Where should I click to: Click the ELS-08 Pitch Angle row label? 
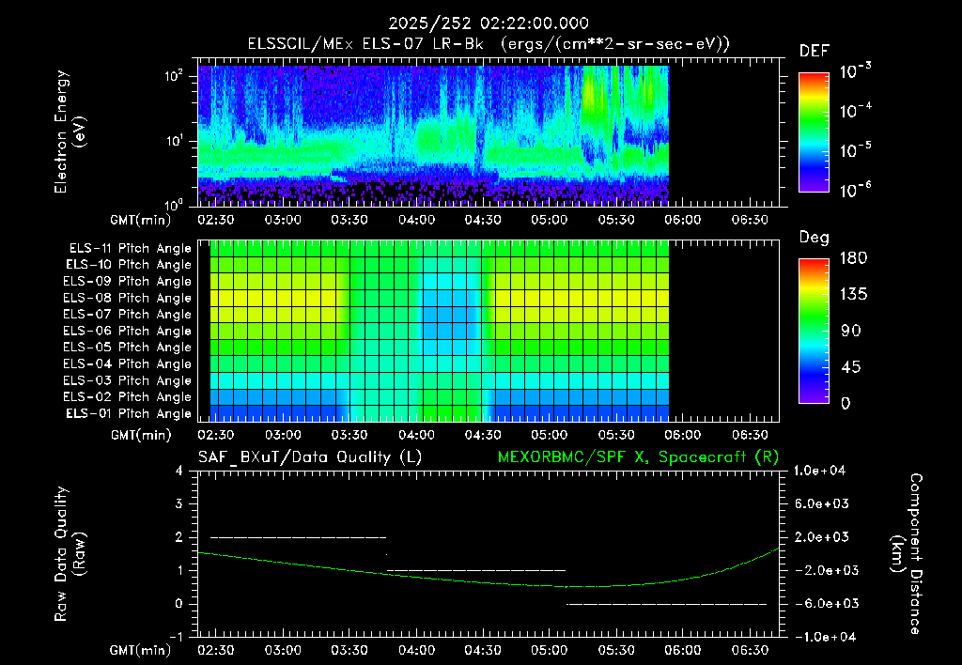(x=128, y=298)
